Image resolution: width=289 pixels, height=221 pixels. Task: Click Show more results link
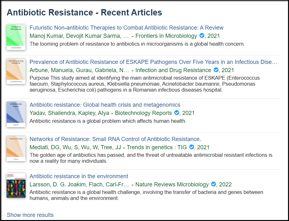pyautogui.click(x=30, y=215)
